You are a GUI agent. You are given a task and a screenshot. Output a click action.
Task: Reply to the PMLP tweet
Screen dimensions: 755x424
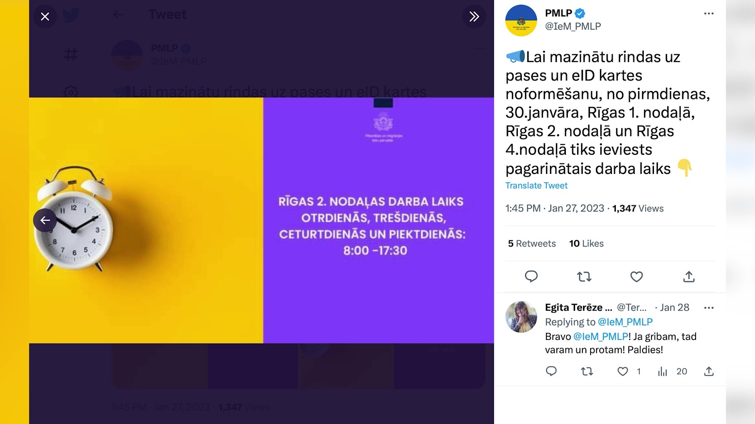click(531, 276)
